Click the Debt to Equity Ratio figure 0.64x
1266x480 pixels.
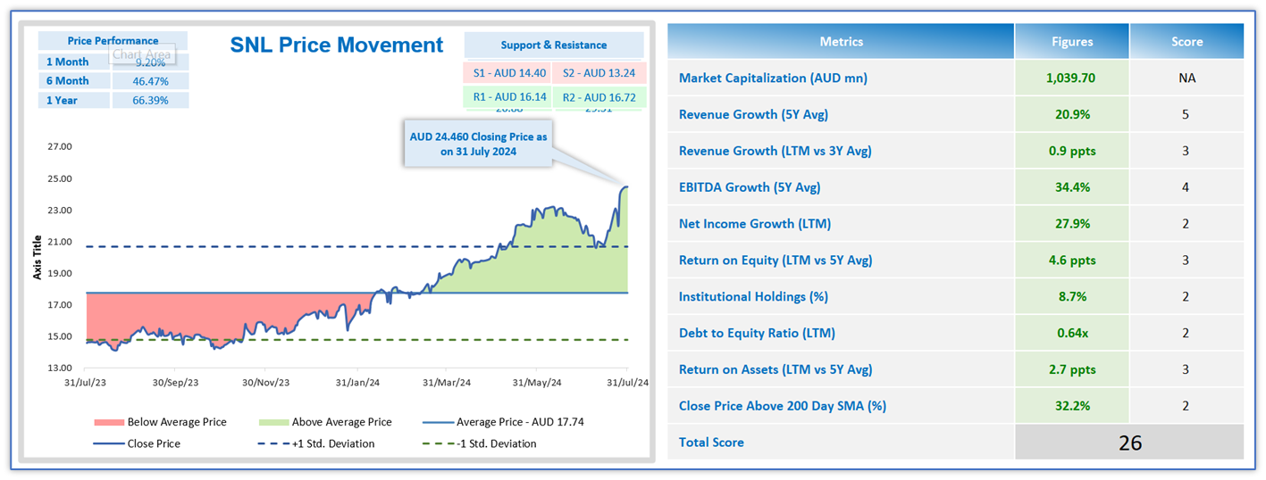[x=1071, y=333]
